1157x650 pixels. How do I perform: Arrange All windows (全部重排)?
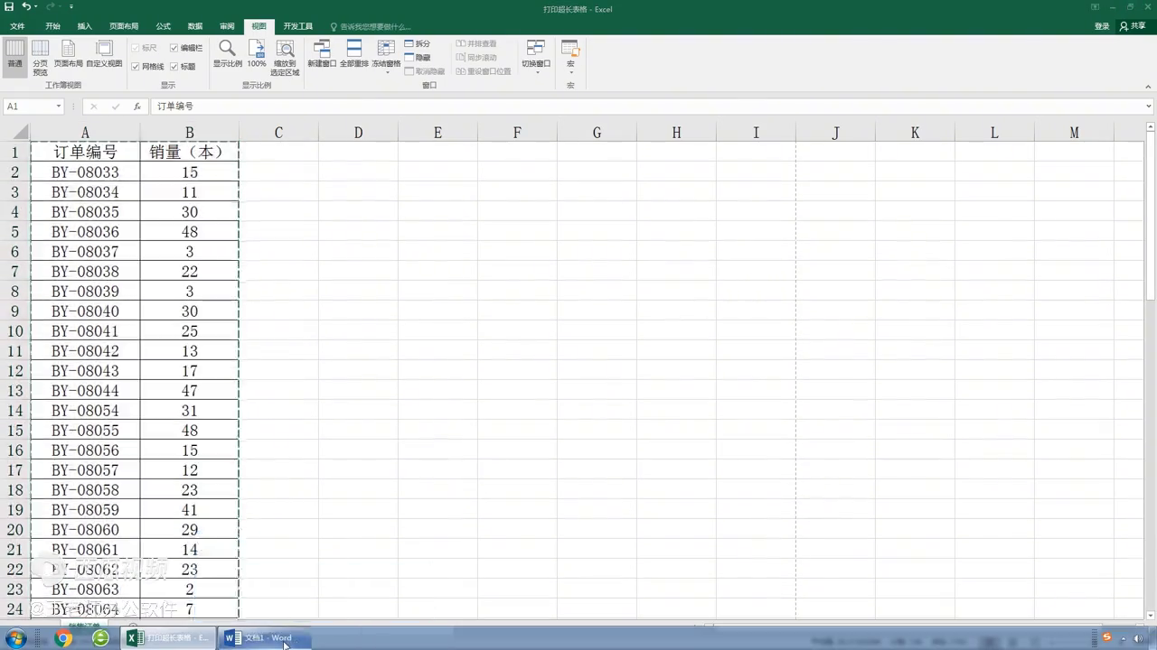[354, 53]
